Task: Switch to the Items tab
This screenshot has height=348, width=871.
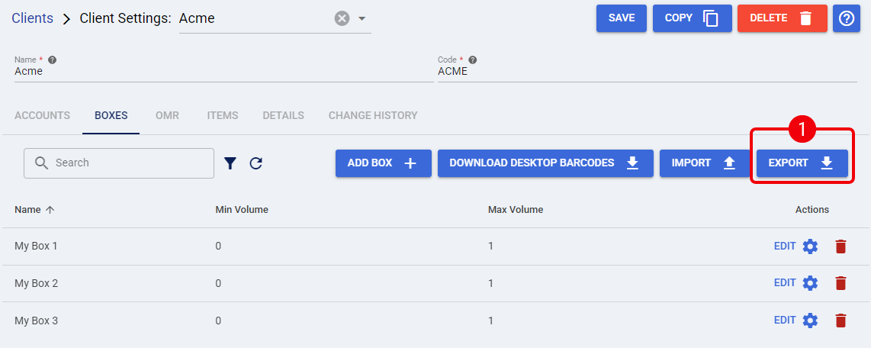Action: click(223, 116)
